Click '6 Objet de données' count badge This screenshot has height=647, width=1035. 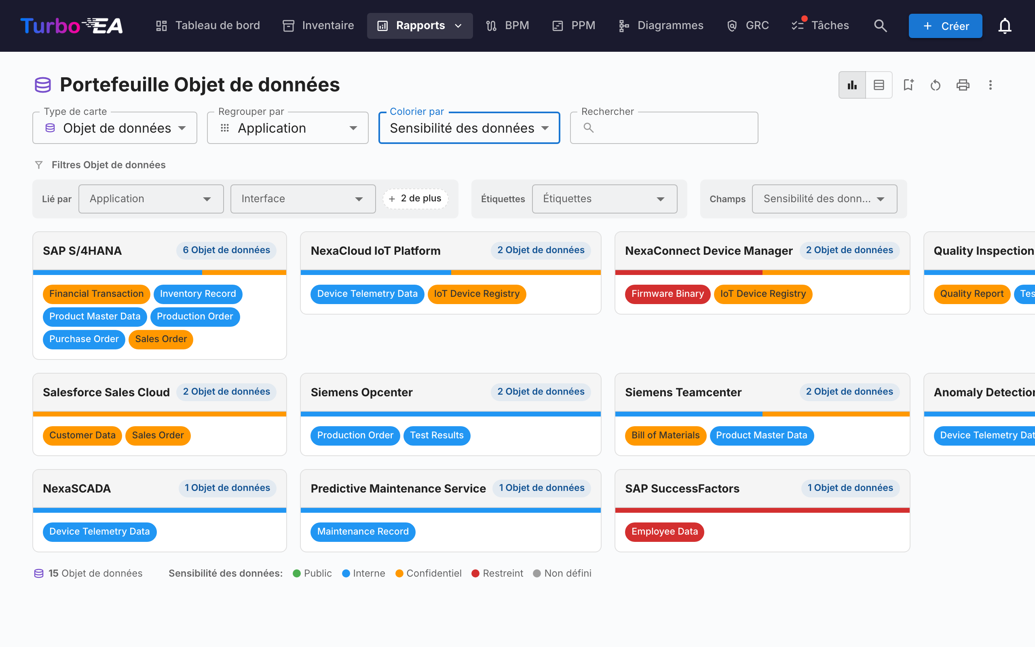pyautogui.click(x=226, y=250)
